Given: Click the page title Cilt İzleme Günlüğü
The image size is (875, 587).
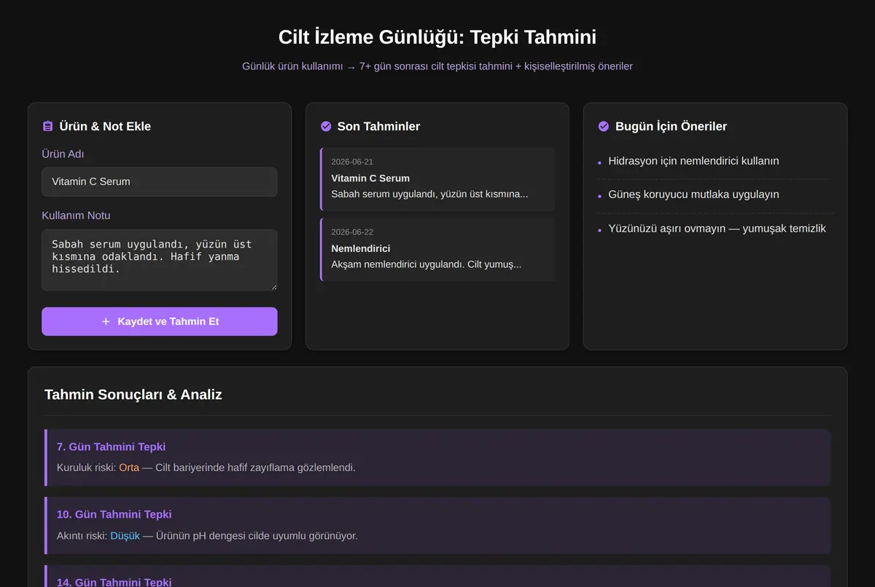Looking at the screenshot, I should click(x=437, y=37).
